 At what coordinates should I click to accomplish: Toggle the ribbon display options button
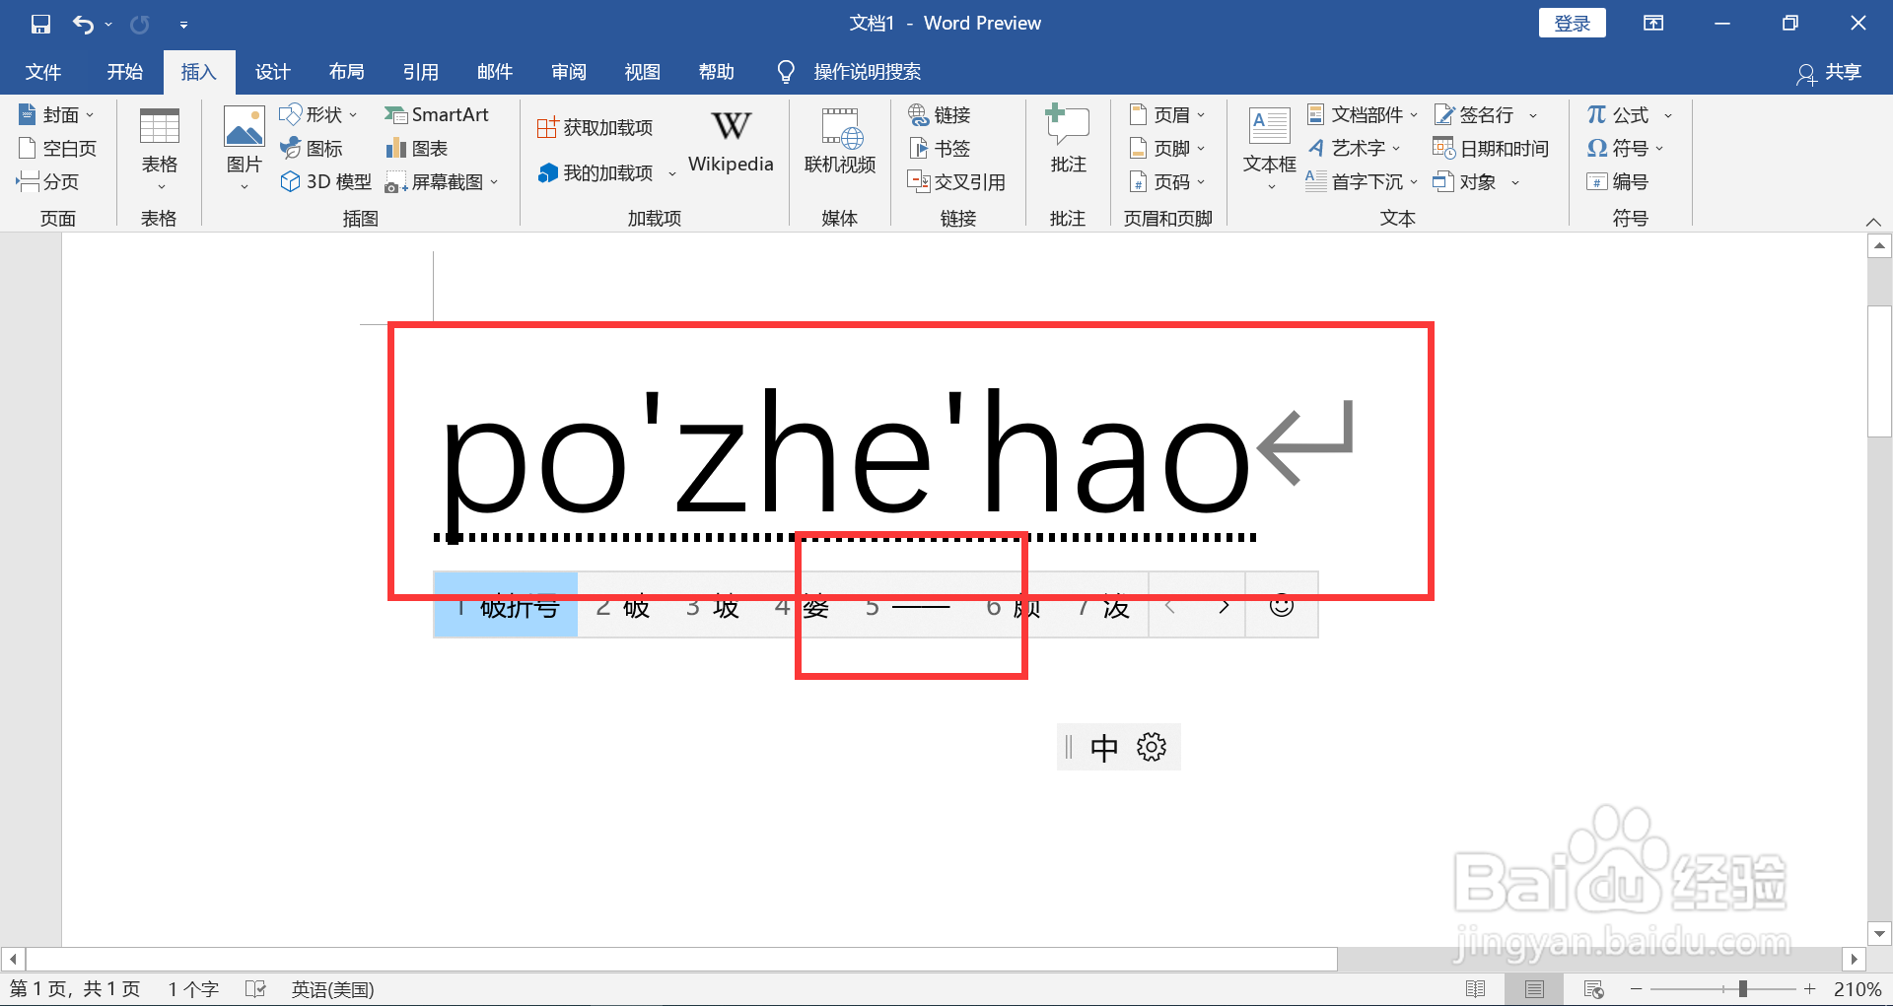(x=1653, y=24)
